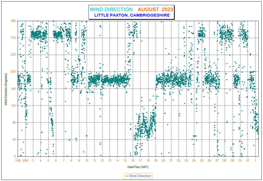
Task: Select the "Wind Direction" legend label
Action: [x=140, y=176]
